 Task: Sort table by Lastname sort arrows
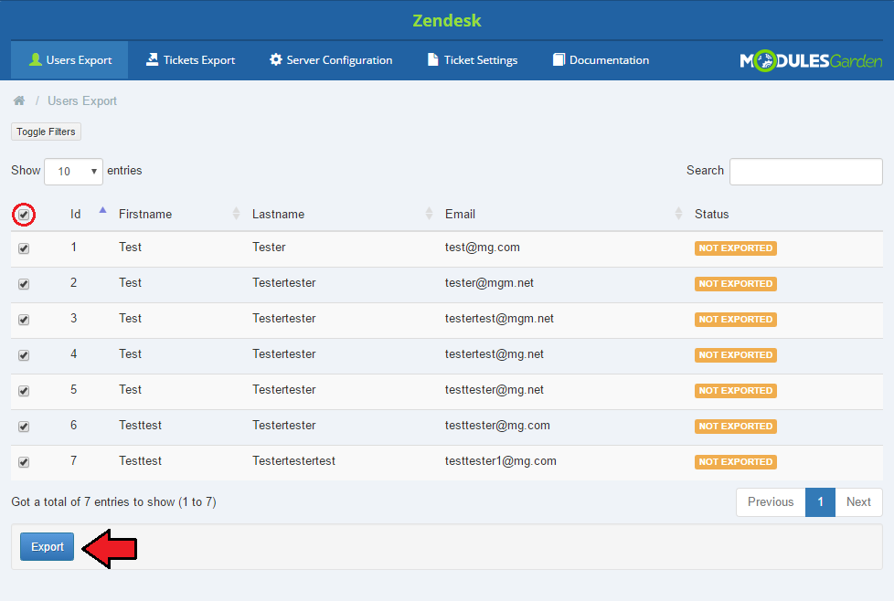coord(429,214)
